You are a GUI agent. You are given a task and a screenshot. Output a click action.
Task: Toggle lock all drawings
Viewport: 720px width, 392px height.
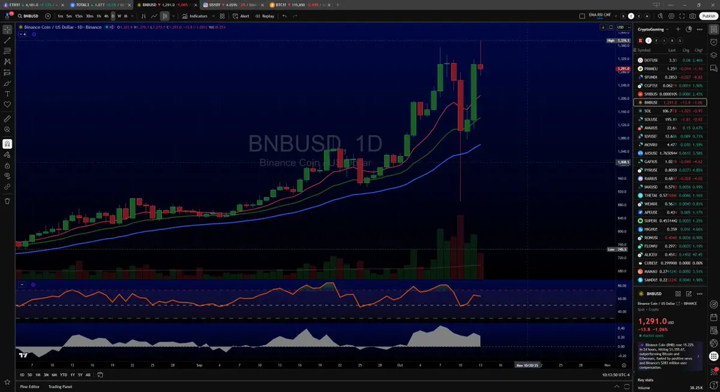[7, 165]
